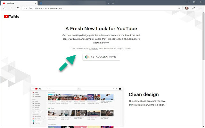Click the browser Back arrow

pos(4,8)
